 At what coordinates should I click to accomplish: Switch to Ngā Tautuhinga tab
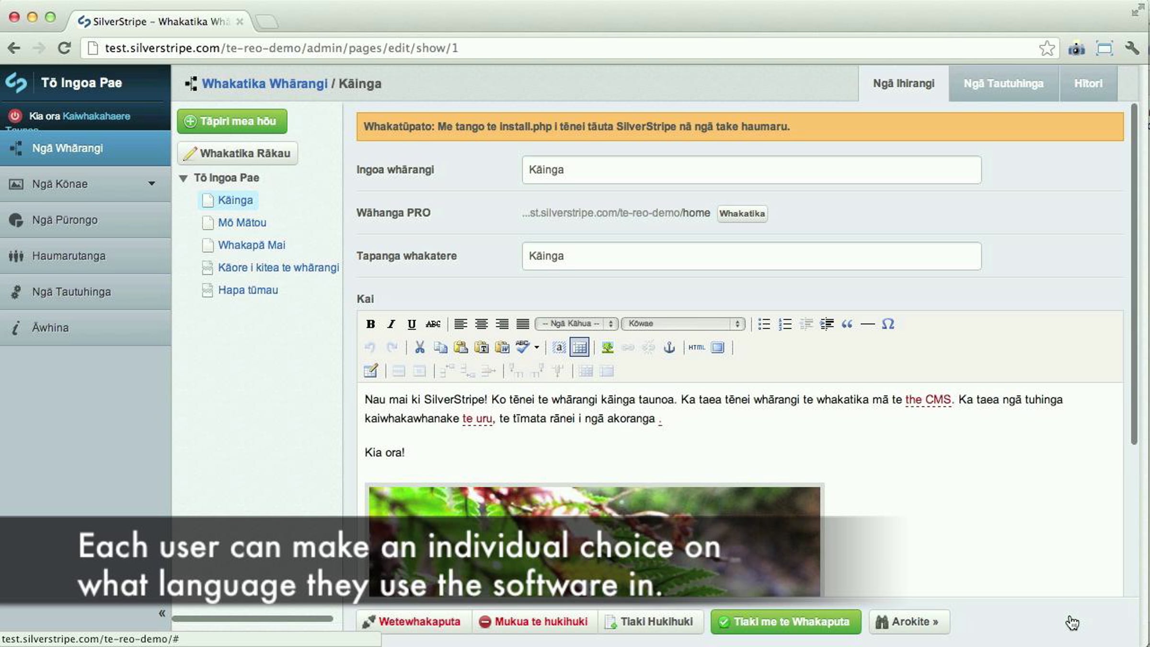point(1004,83)
